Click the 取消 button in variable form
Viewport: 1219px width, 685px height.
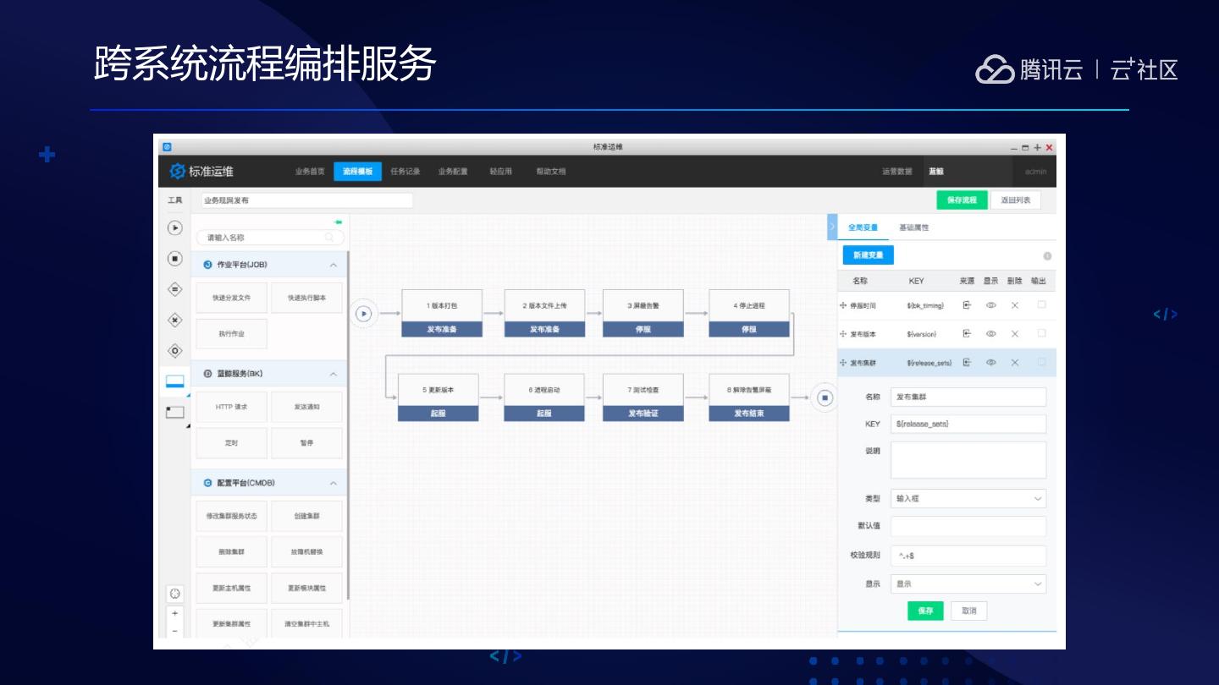(969, 611)
